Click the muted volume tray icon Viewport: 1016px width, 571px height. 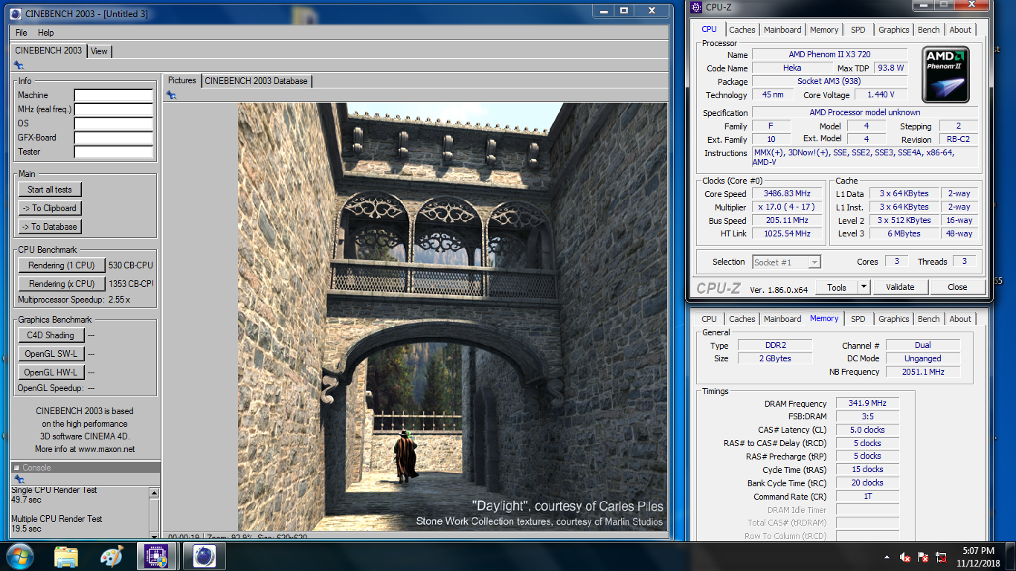tap(906, 557)
